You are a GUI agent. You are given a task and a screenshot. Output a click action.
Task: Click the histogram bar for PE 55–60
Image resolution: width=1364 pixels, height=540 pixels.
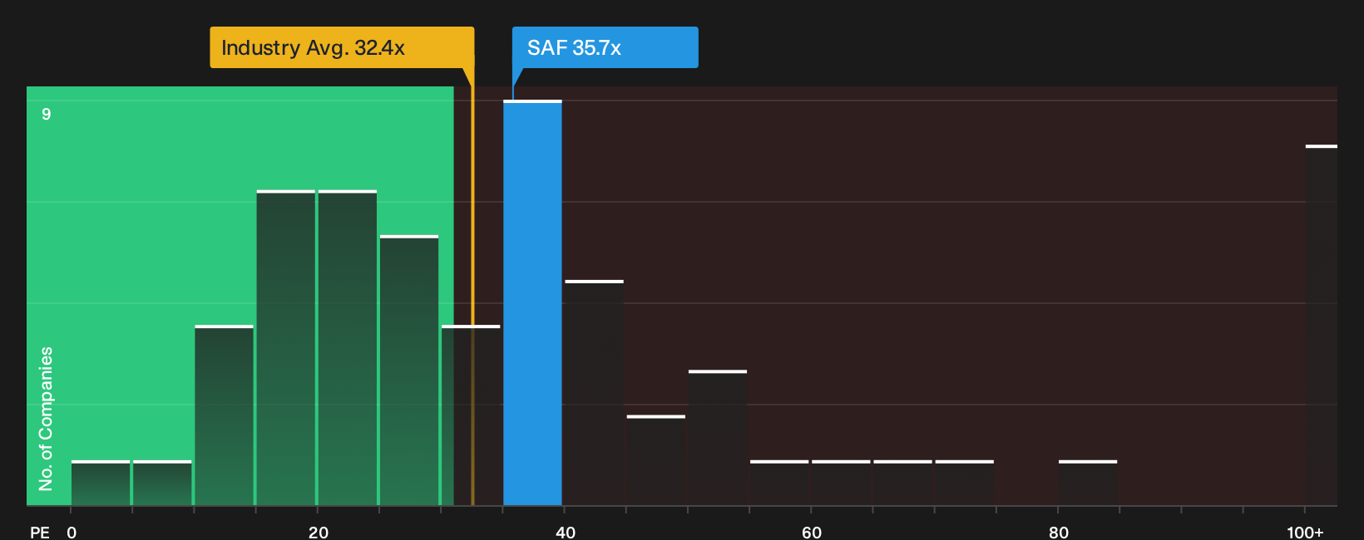(x=779, y=483)
